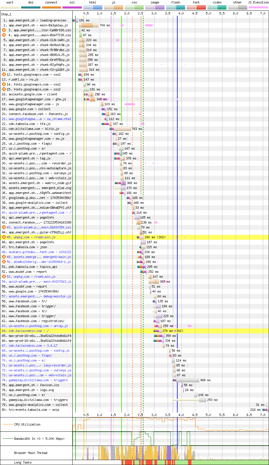Screen dimensions: 269x465
Task: Click render-blocking icon next to main-B0aTTSIR.css
Action: 4,35
